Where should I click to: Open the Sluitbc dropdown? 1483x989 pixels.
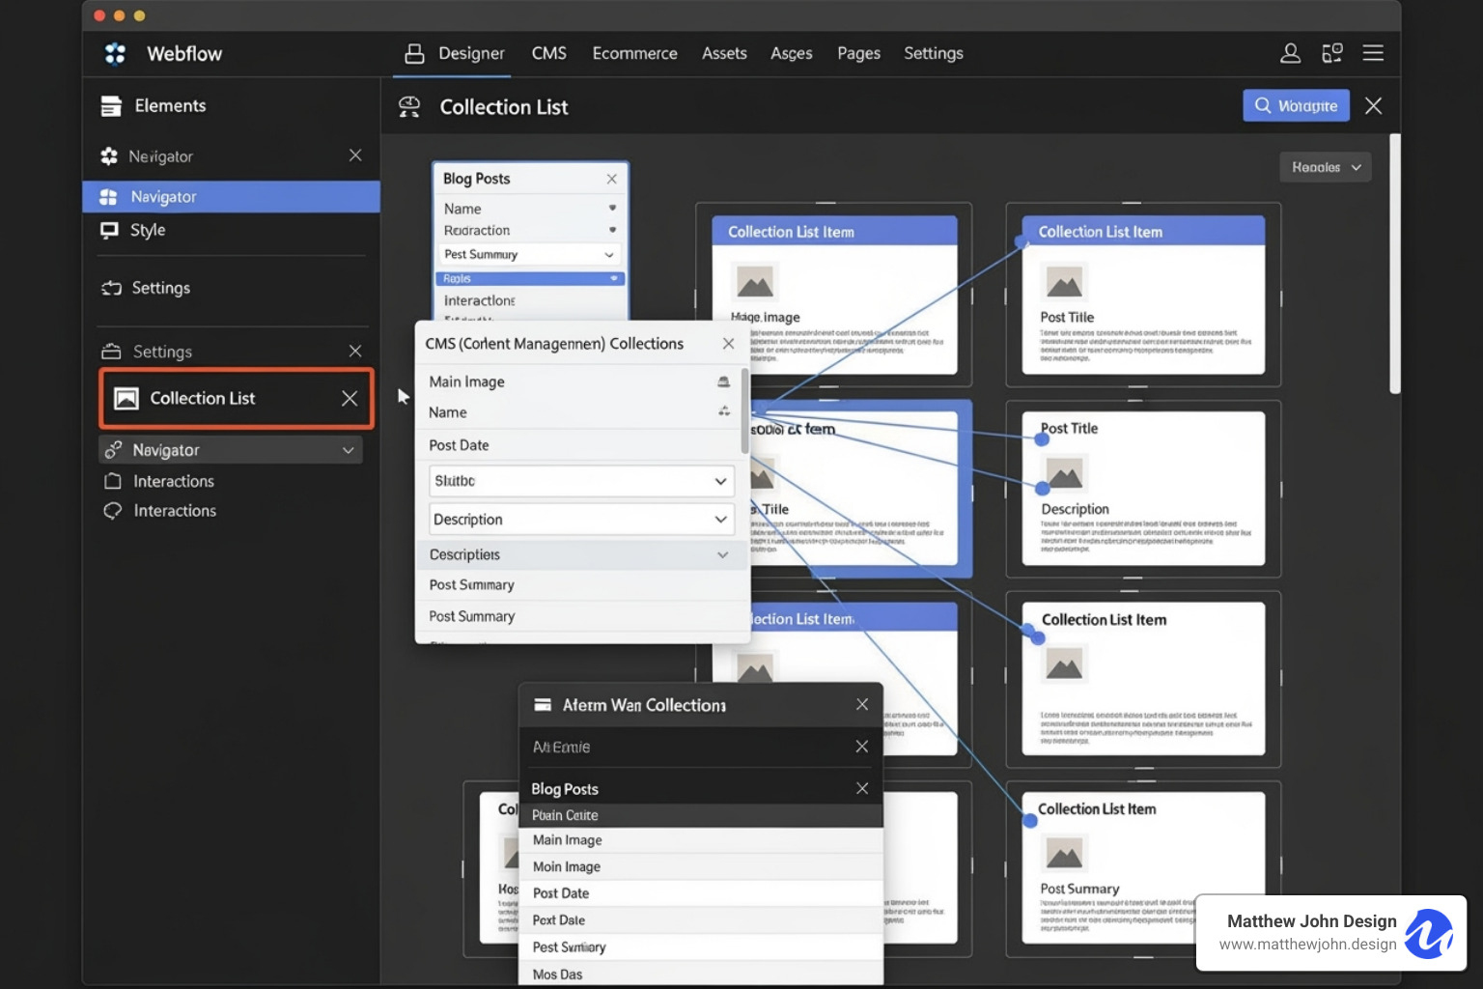click(581, 481)
